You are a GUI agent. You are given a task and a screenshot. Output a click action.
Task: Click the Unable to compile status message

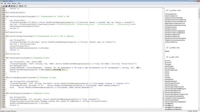tap(8, 111)
